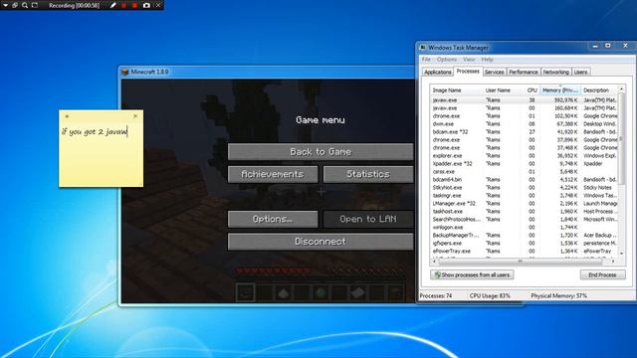
Task: Switch to the Processes tab
Action: 468,71
